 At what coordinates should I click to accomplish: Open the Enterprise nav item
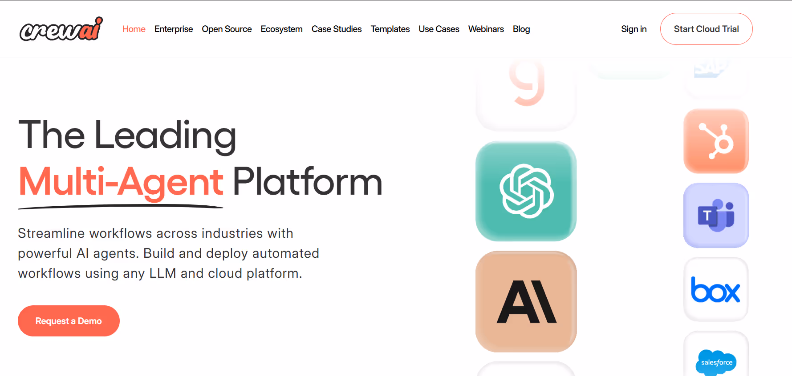pyautogui.click(x=174, y=29)
